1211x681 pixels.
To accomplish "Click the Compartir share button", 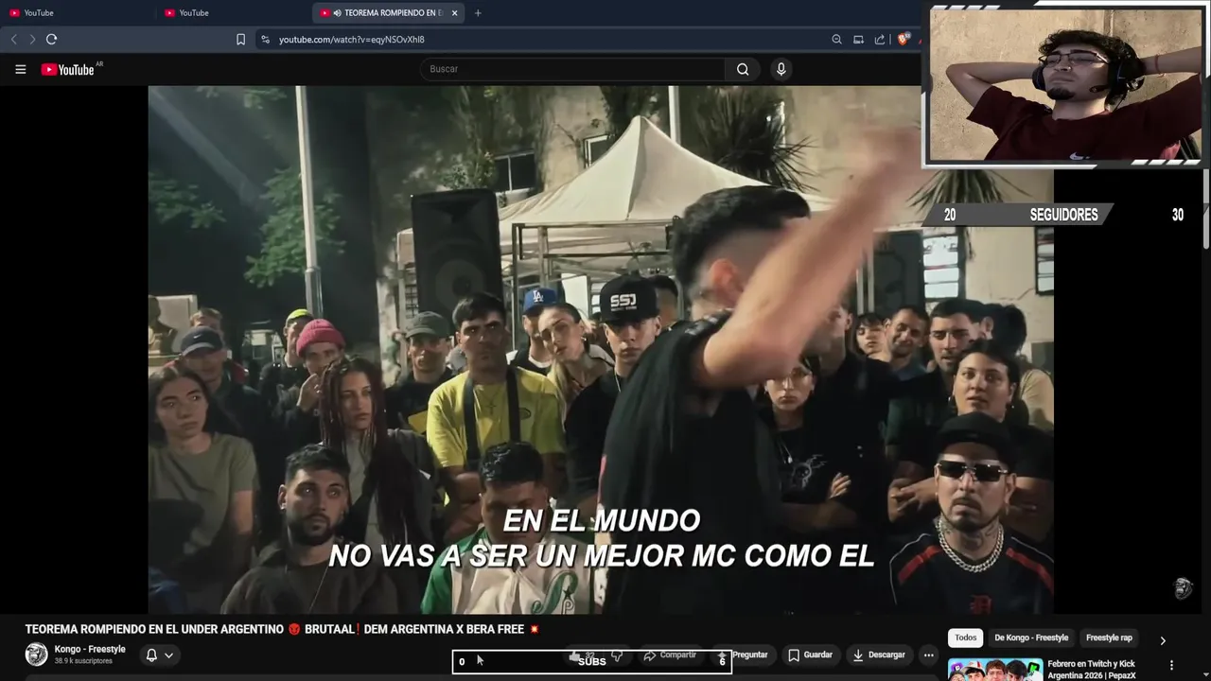I will (x=670, y=655).
